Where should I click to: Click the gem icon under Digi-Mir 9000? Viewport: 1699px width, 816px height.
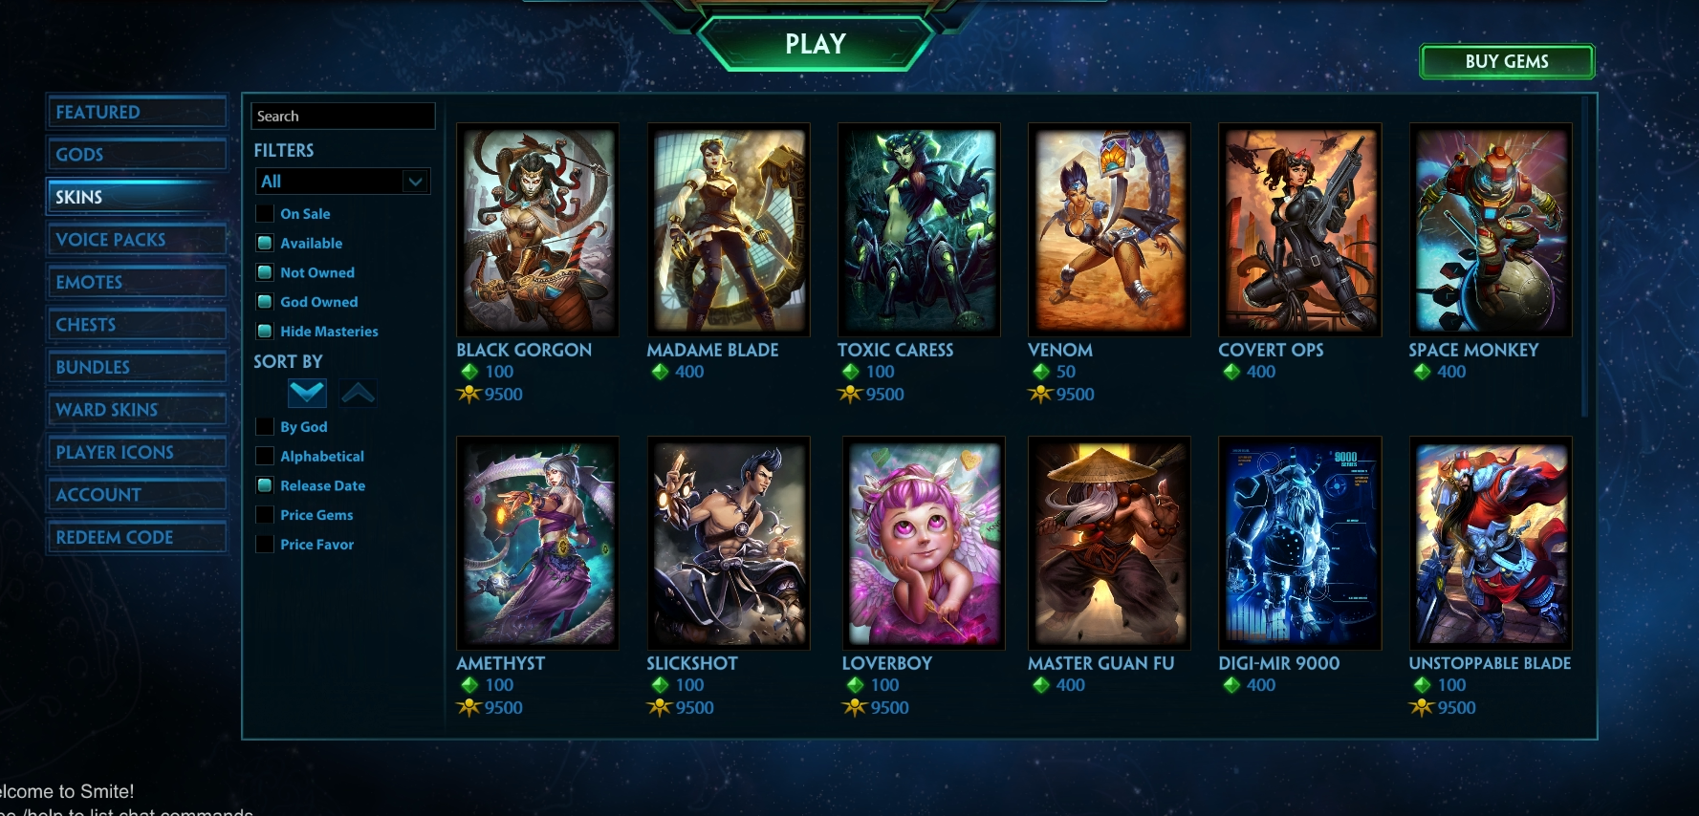(1231, 685)
